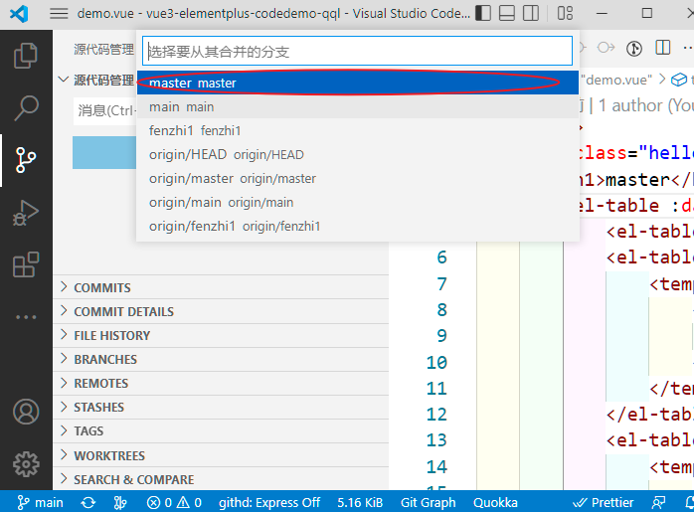Open the Run and Debug view
The image size is (694, 512).
point(26,213)
